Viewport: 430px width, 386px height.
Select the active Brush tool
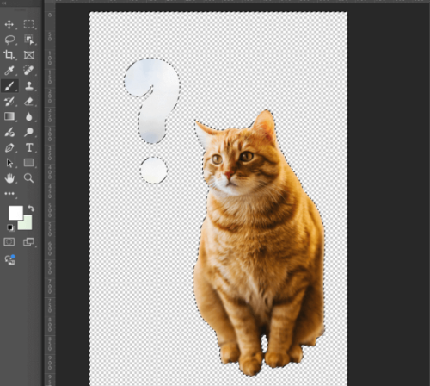(9, 86)
